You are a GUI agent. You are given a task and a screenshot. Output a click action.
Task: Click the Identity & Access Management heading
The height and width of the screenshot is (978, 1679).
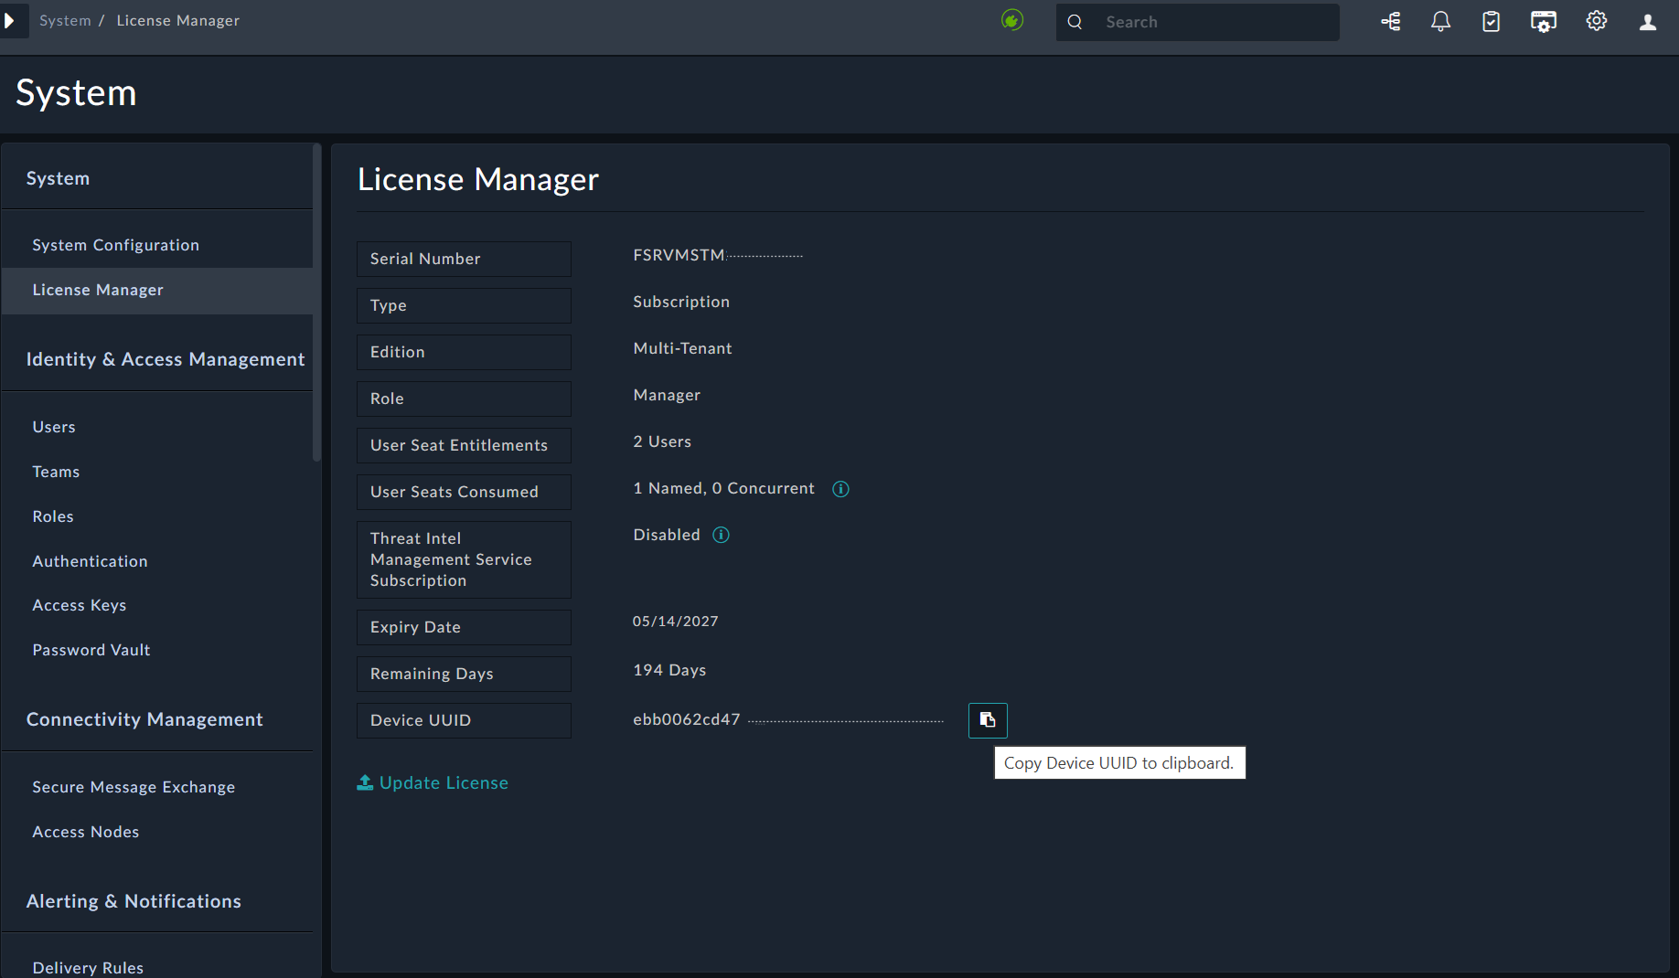pyautogui.click(x=166, y=359)
